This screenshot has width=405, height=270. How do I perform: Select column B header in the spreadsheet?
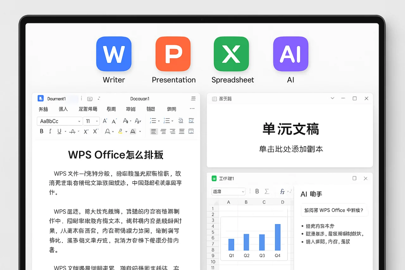[246, 201]
